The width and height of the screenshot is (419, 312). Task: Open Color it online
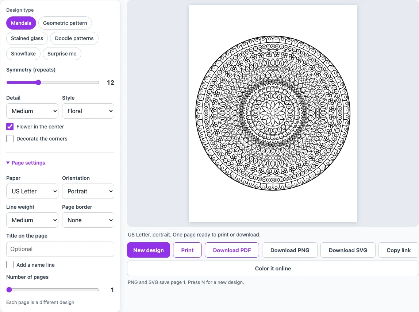coord(273,269)
